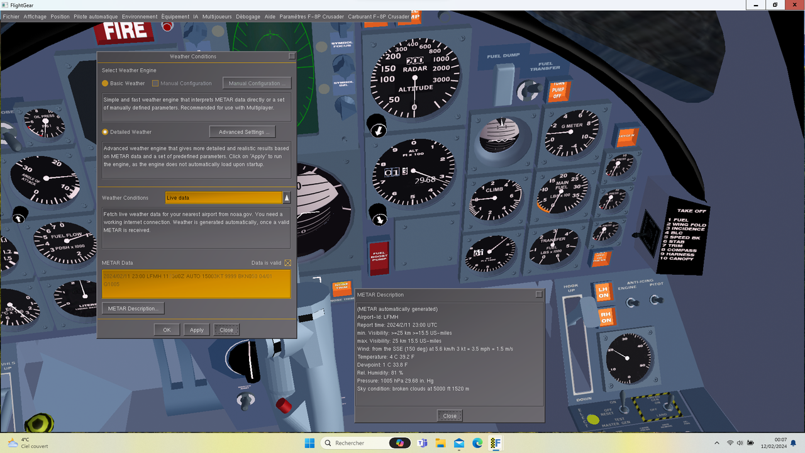Image resolution: width=805 pixels, height=453 pixels.
Task: Open Microsoft Edge from the taskbar
Action: point(477,443)
